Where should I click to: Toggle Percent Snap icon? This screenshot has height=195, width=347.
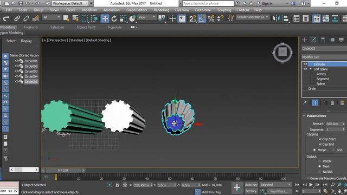point(211,18)
